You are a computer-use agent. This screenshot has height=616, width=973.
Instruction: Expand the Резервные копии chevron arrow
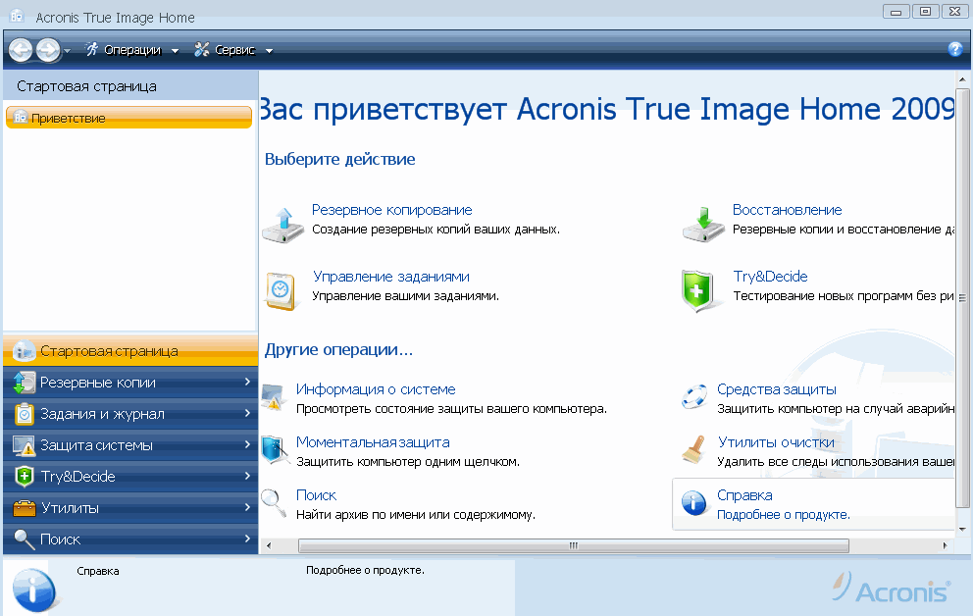click(247, 382)
